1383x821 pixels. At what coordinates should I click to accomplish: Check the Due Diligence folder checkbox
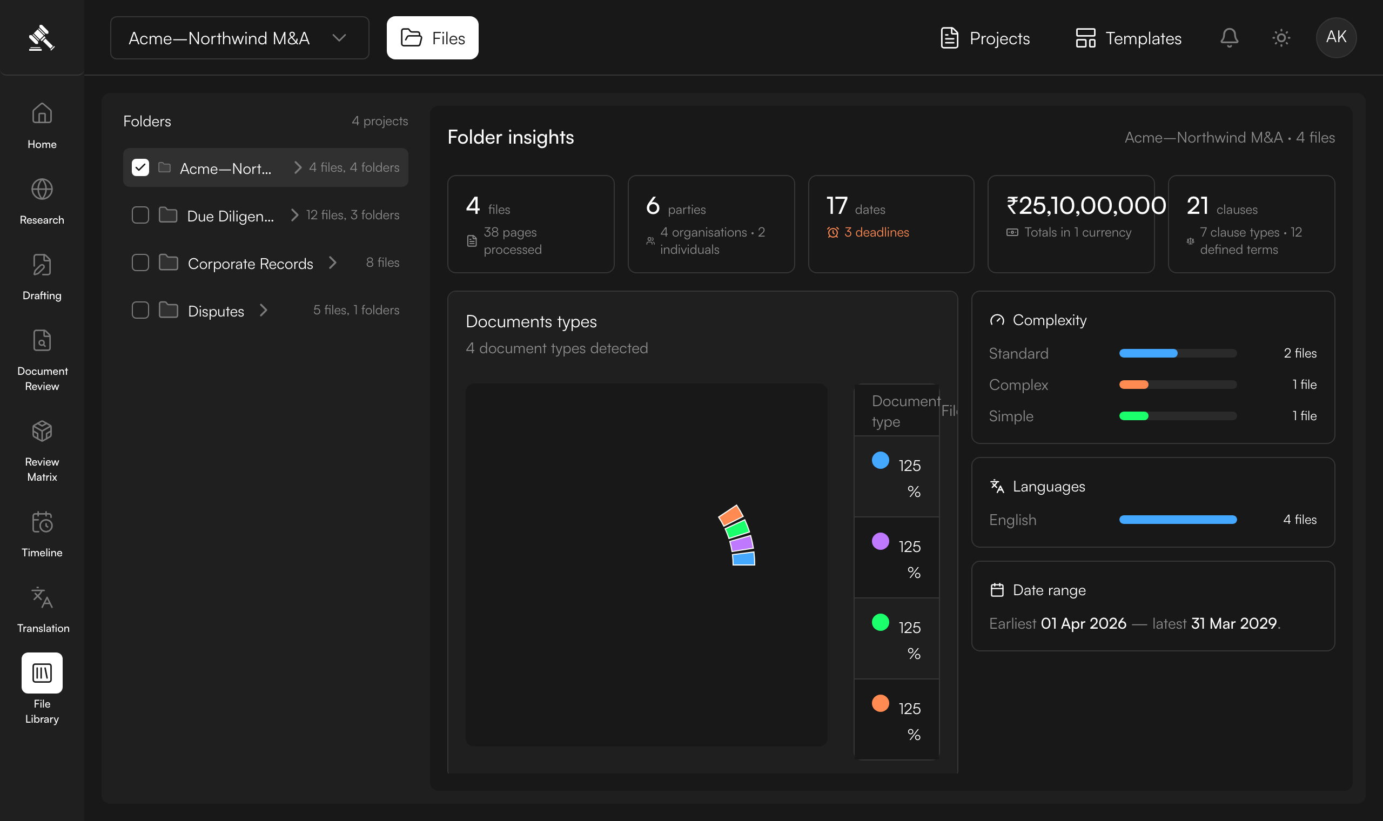[140, 214]
